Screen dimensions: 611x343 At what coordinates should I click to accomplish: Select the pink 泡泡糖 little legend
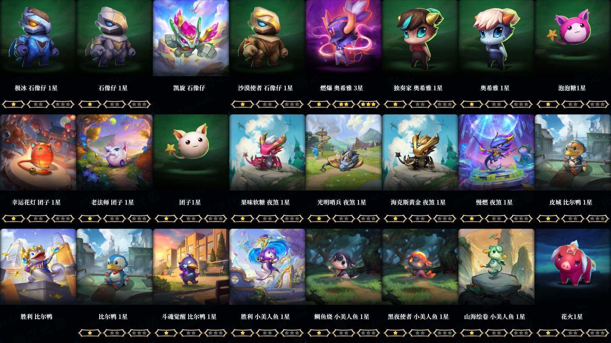(573, 38)
